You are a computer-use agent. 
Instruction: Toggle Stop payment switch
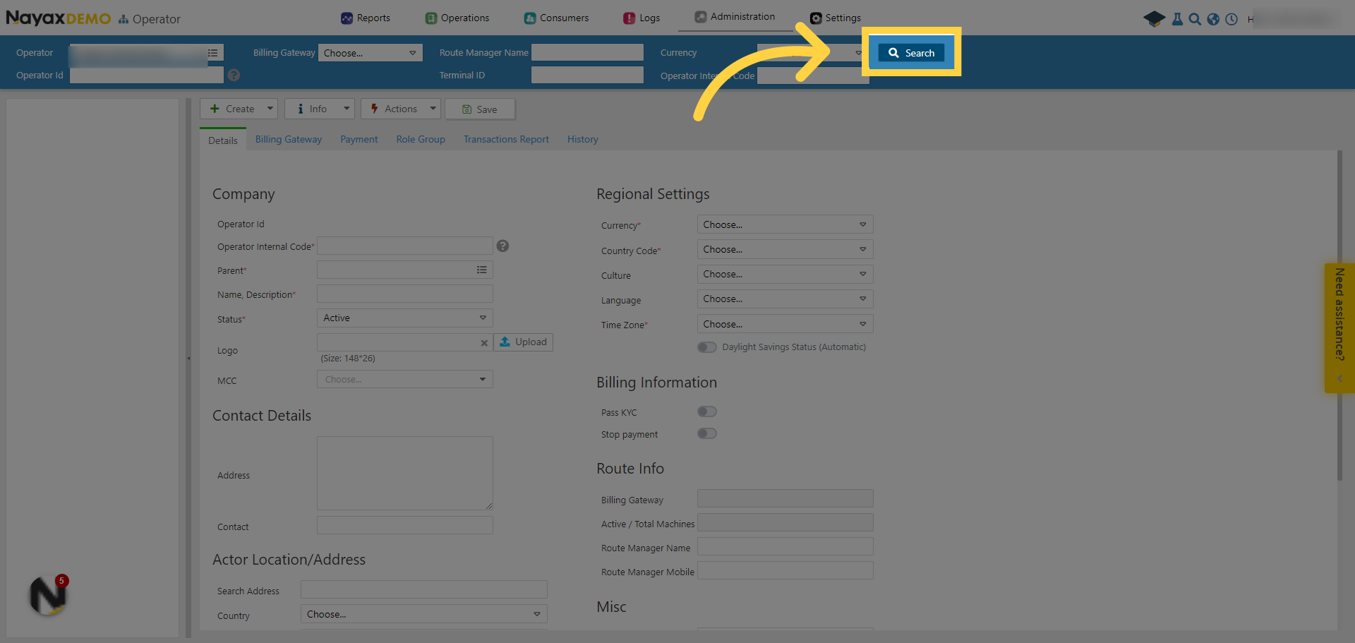pos(707,433)
